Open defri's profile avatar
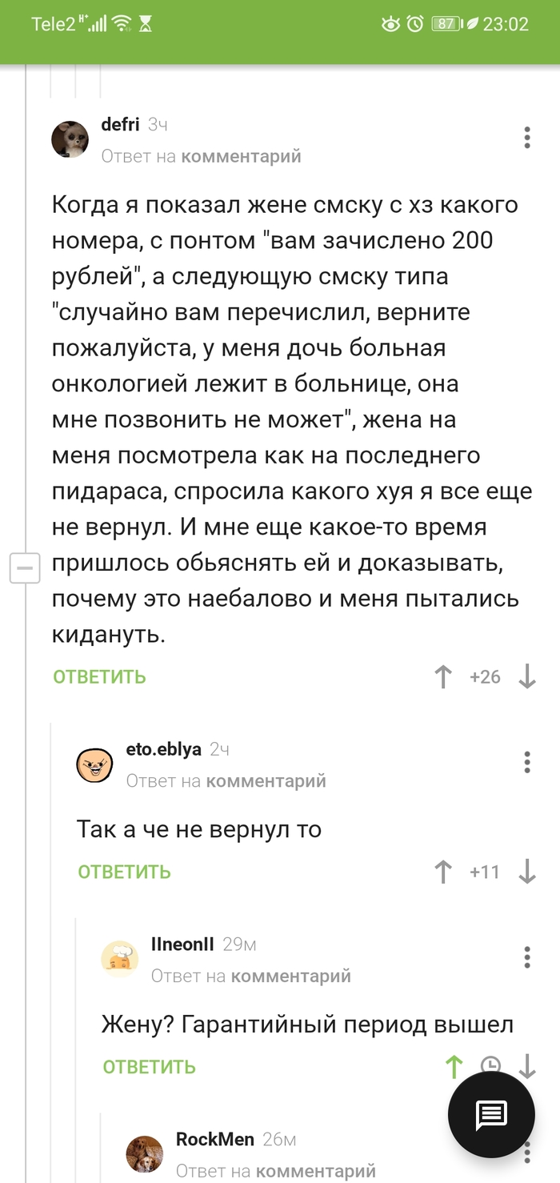Screen dimensions: 560x1183 (x=70, y=140)
